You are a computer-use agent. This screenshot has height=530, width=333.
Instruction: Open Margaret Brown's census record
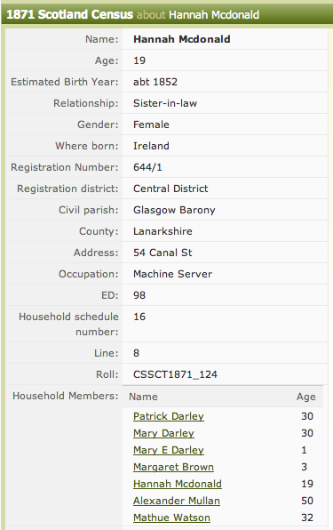tap(173, 467)
